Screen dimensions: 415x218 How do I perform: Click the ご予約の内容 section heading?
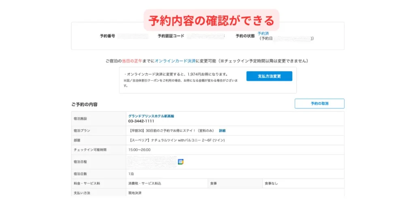tap(84, 104)
